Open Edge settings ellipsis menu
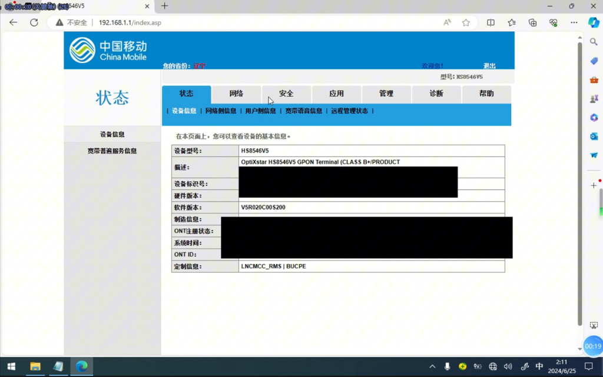The image size is (603, 377). click(x=574, y=22)
